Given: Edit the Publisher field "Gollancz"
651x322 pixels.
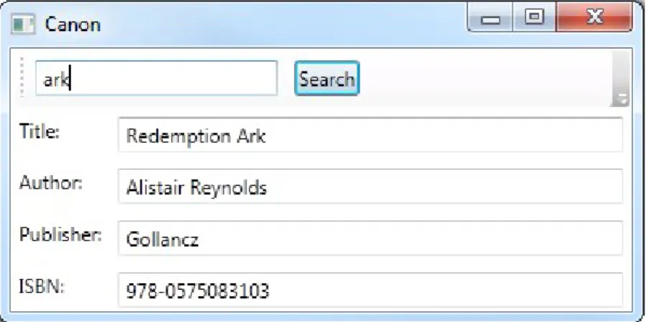Looking at the screenshot, I should coord(370,238).
